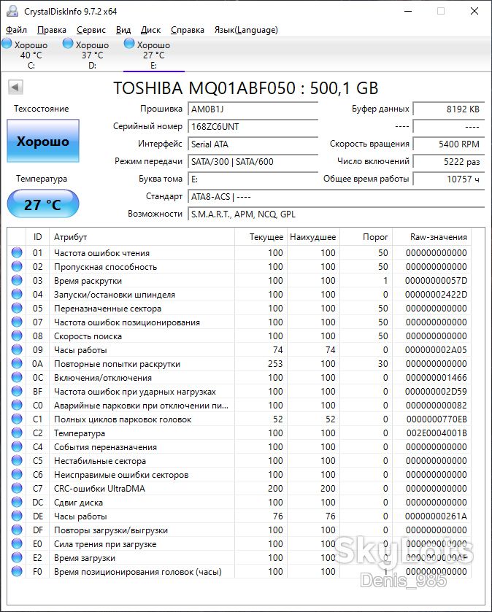Select the Частота ошибок чтения attribute
Image resolution: width=492 pixels, height=612 pixels.
[x=239, y=253]
